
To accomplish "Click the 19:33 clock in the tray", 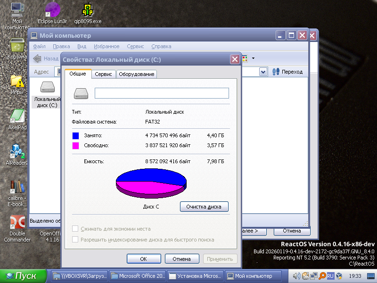I will coord(355,276).
